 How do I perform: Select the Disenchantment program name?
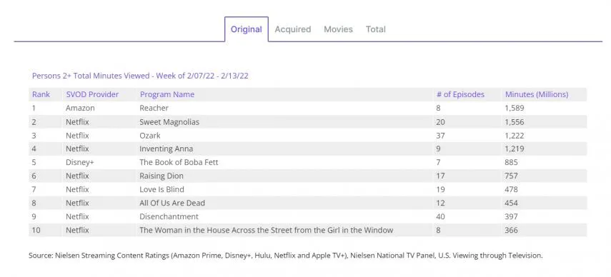[169, 216]
